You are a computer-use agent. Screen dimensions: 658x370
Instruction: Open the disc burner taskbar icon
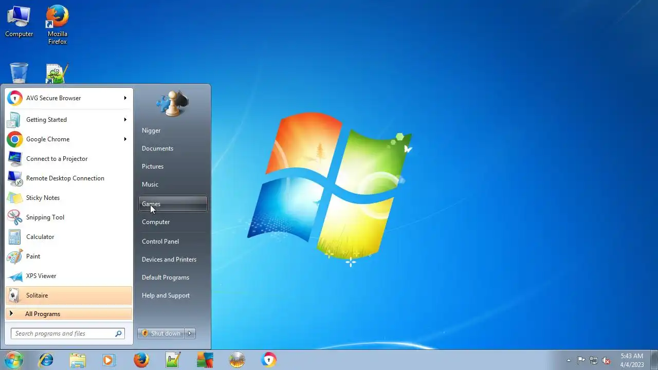[x=237, y=360]
